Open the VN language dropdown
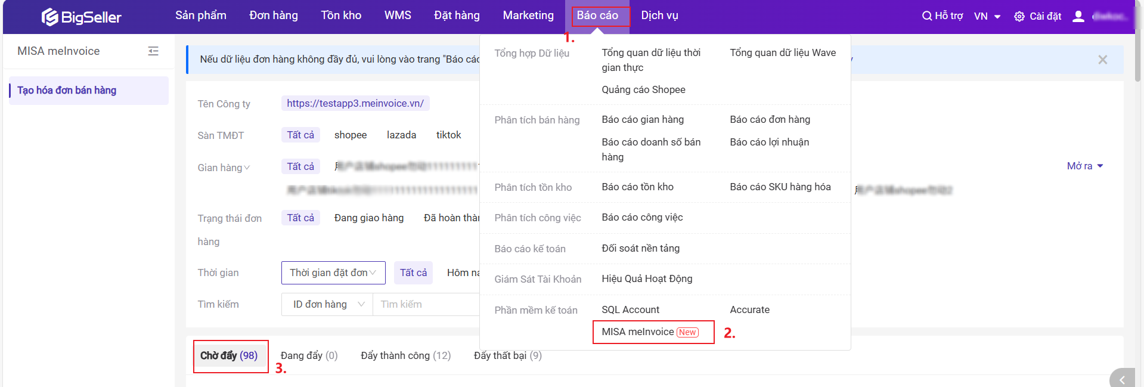Screen dimensions: 1144x387 click(x=987, y=17)
